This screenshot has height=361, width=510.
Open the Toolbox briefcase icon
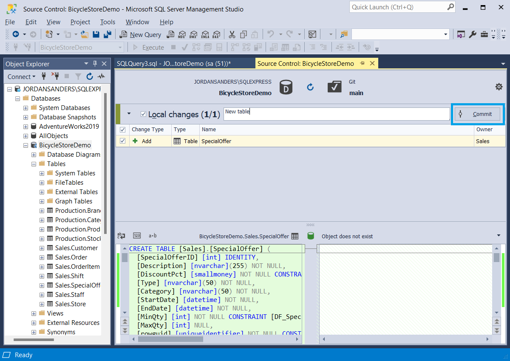pyautogui.click(x=484, y=34)
